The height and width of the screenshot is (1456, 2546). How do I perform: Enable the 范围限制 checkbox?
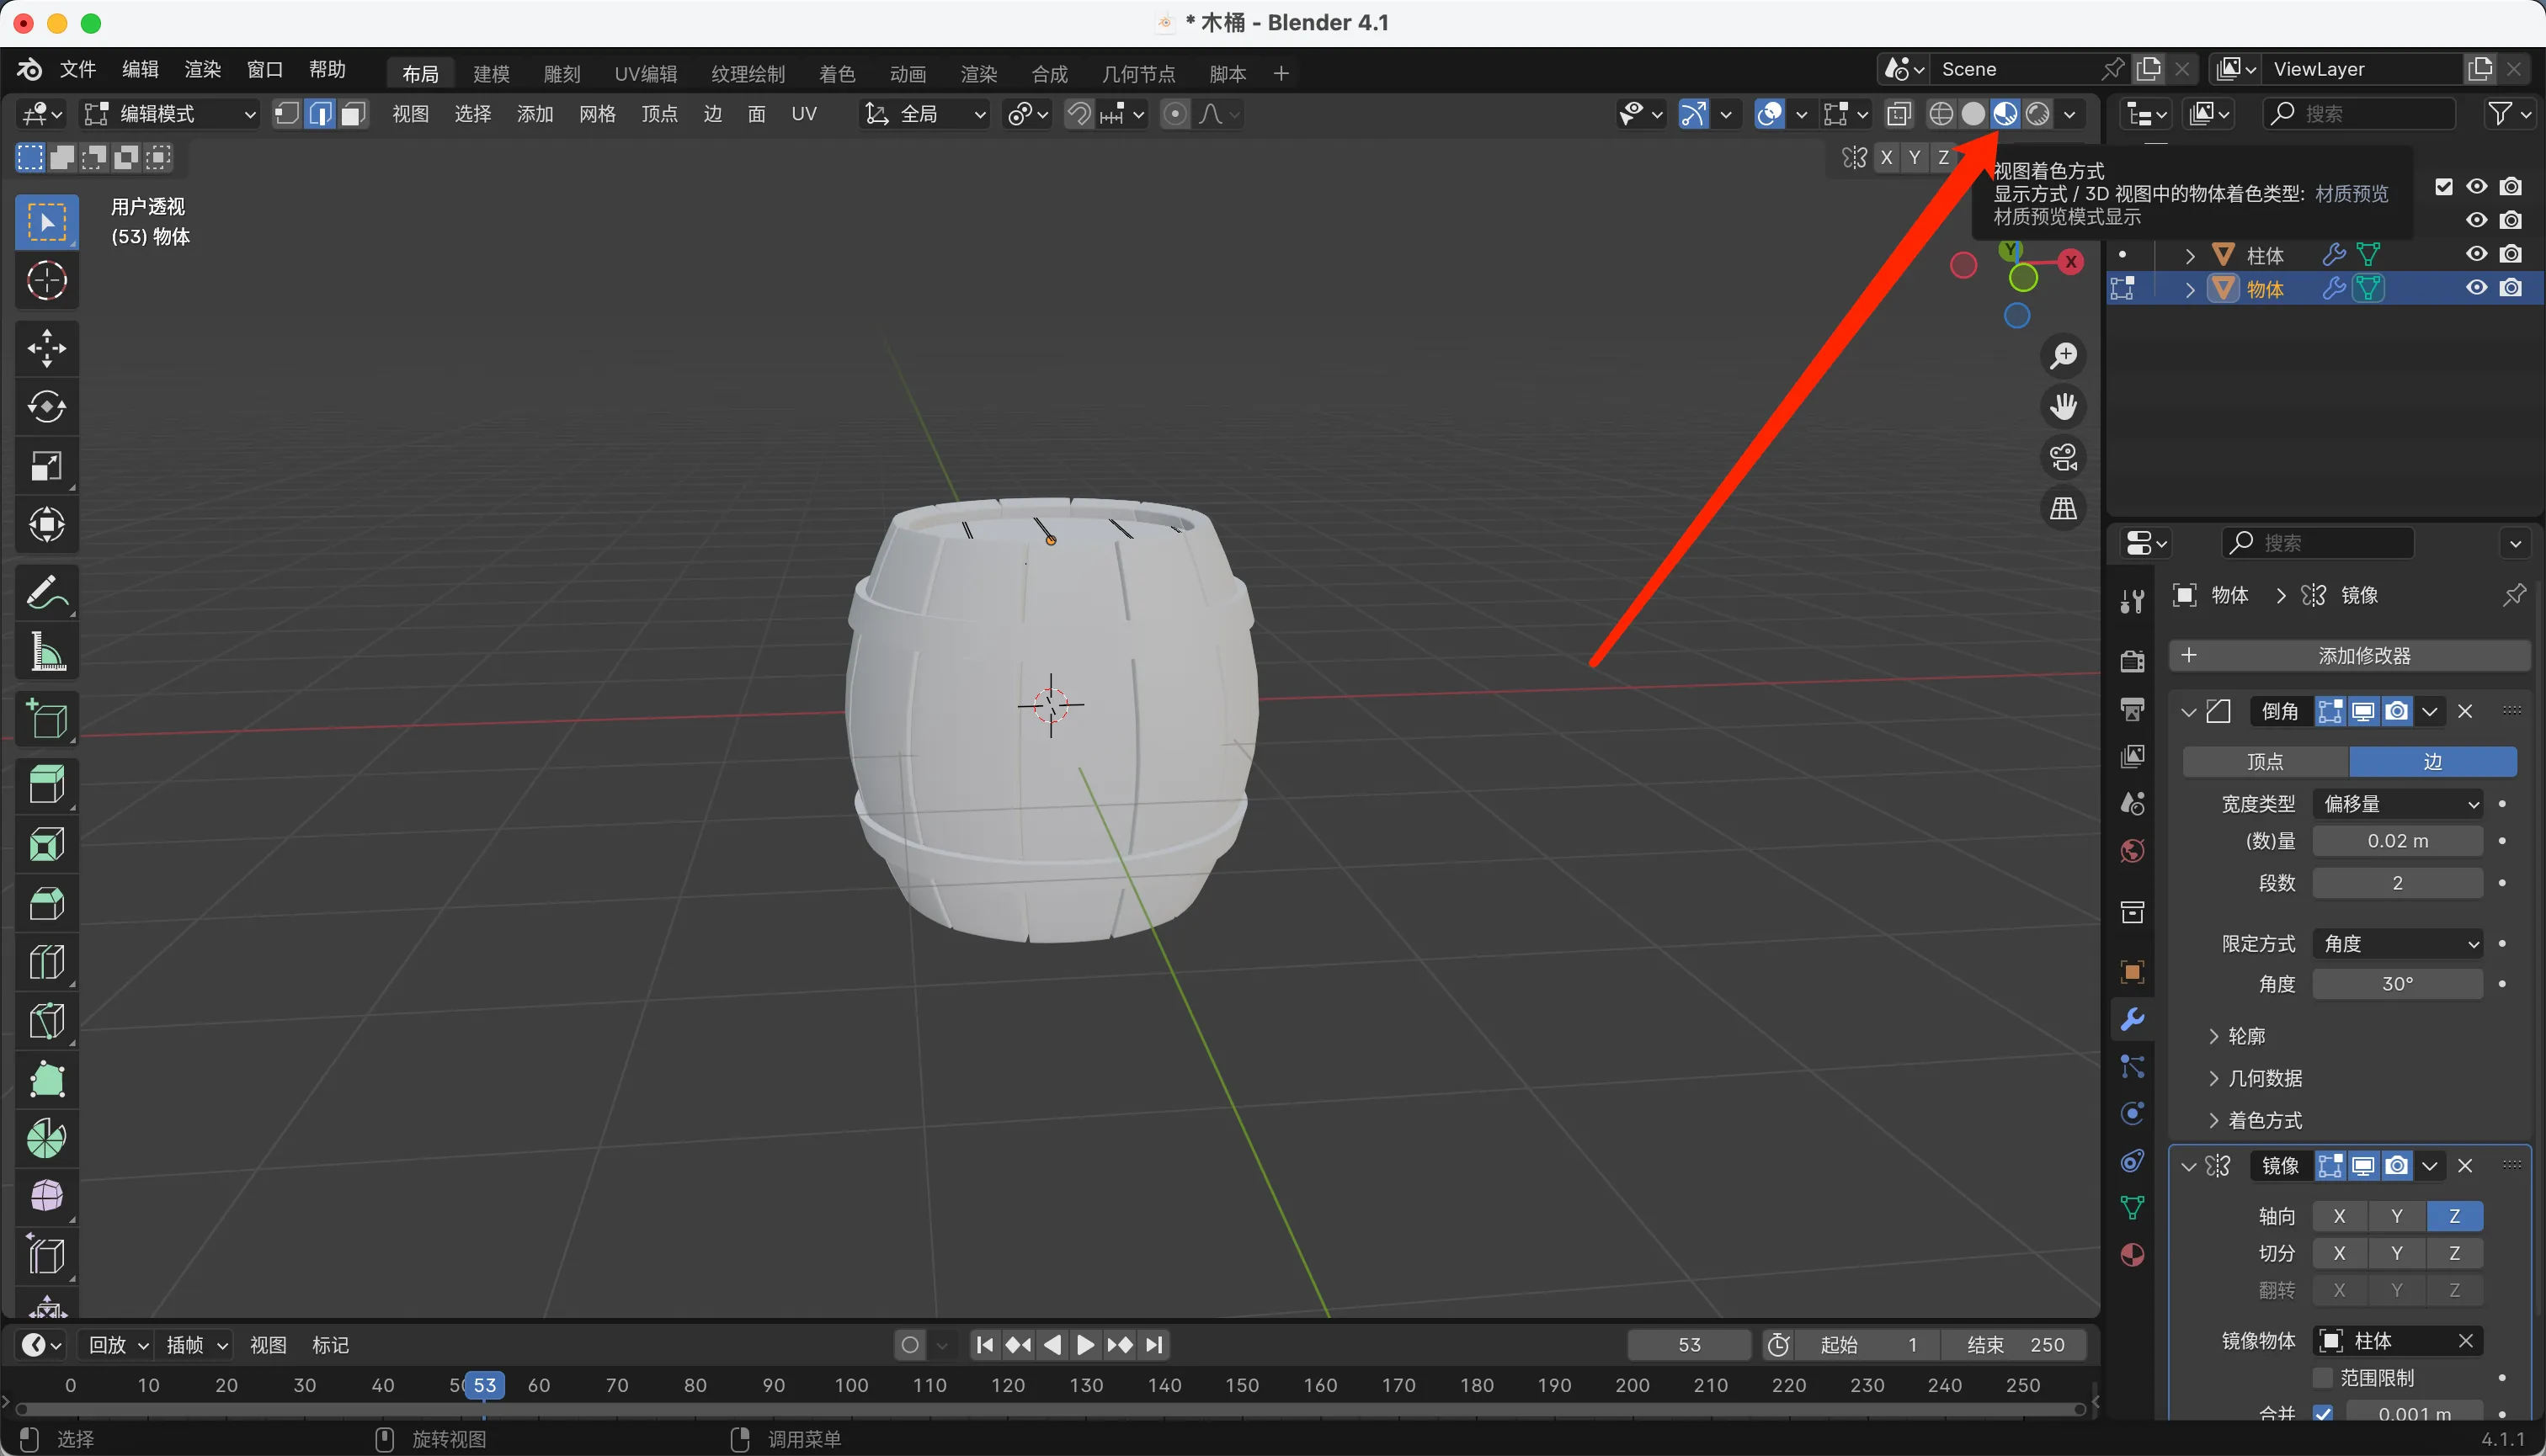pos(2323,1378)
